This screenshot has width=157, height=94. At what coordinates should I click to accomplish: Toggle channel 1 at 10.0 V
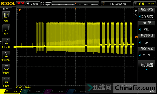pos(10,91)
